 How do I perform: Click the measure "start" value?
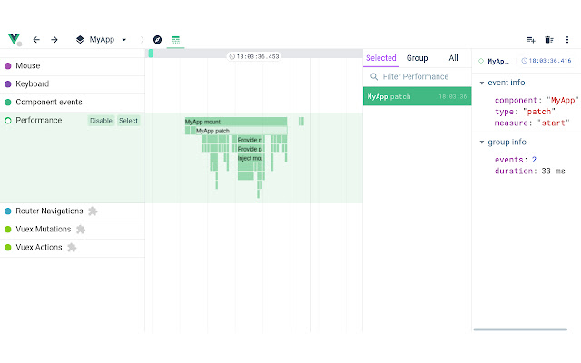554,123
